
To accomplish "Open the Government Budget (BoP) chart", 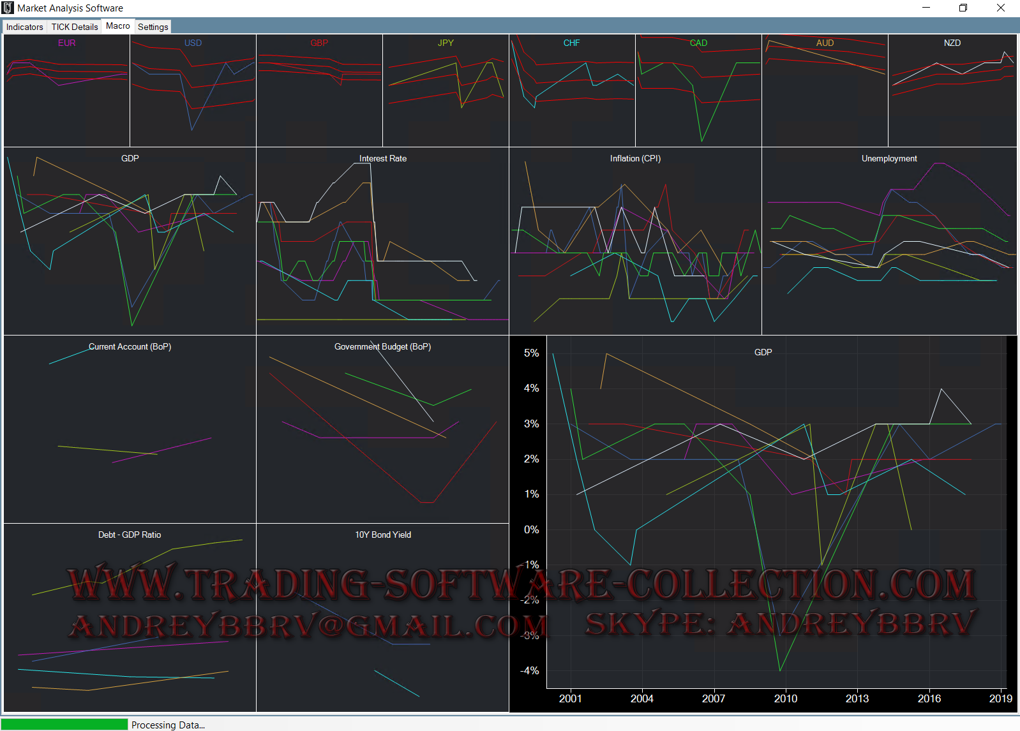I will point(382,429).
